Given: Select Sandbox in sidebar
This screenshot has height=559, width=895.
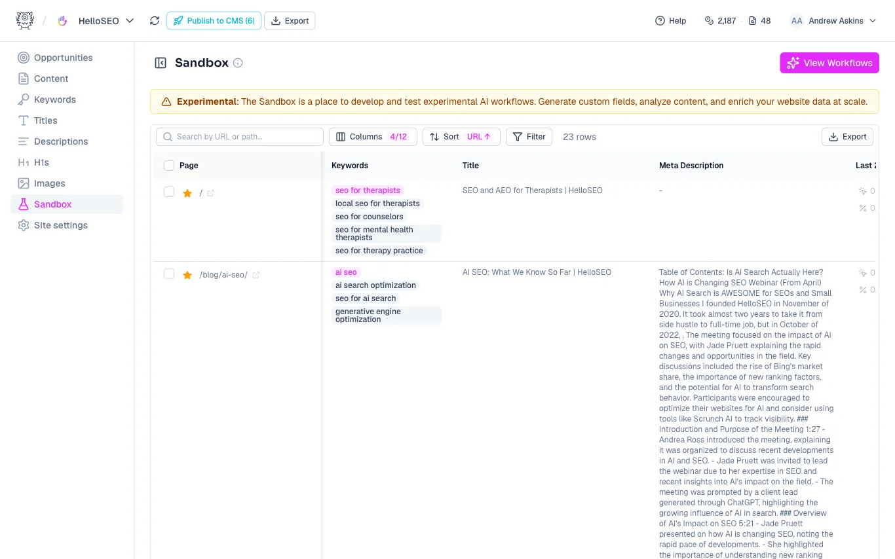Looking at the screenshot, I should click(x=67, y=204).
